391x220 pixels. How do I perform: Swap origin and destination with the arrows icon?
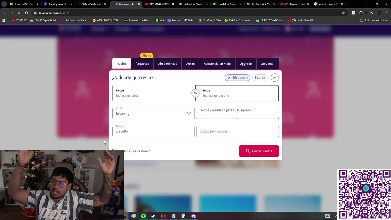click(x=195, y=93)
